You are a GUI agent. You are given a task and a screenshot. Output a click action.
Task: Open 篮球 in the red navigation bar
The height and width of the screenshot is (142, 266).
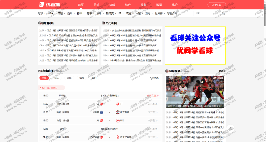click(112, 5)
